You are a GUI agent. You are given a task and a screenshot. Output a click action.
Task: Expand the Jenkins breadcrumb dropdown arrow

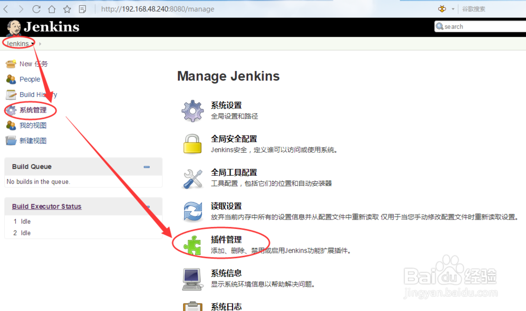pyautogui.click(x=33, y=44)
